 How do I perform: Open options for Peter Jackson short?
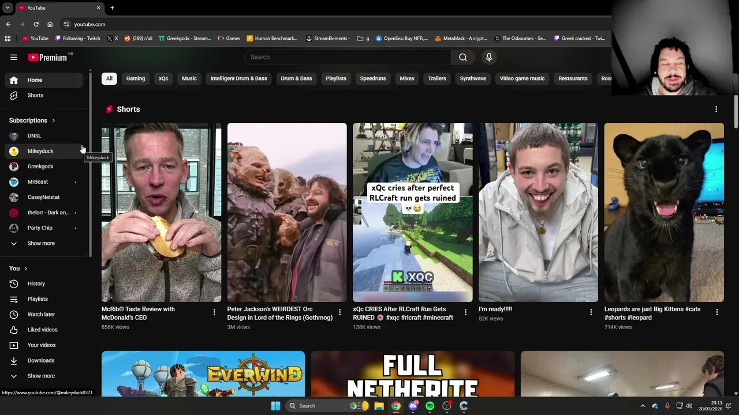pos(339,312)
